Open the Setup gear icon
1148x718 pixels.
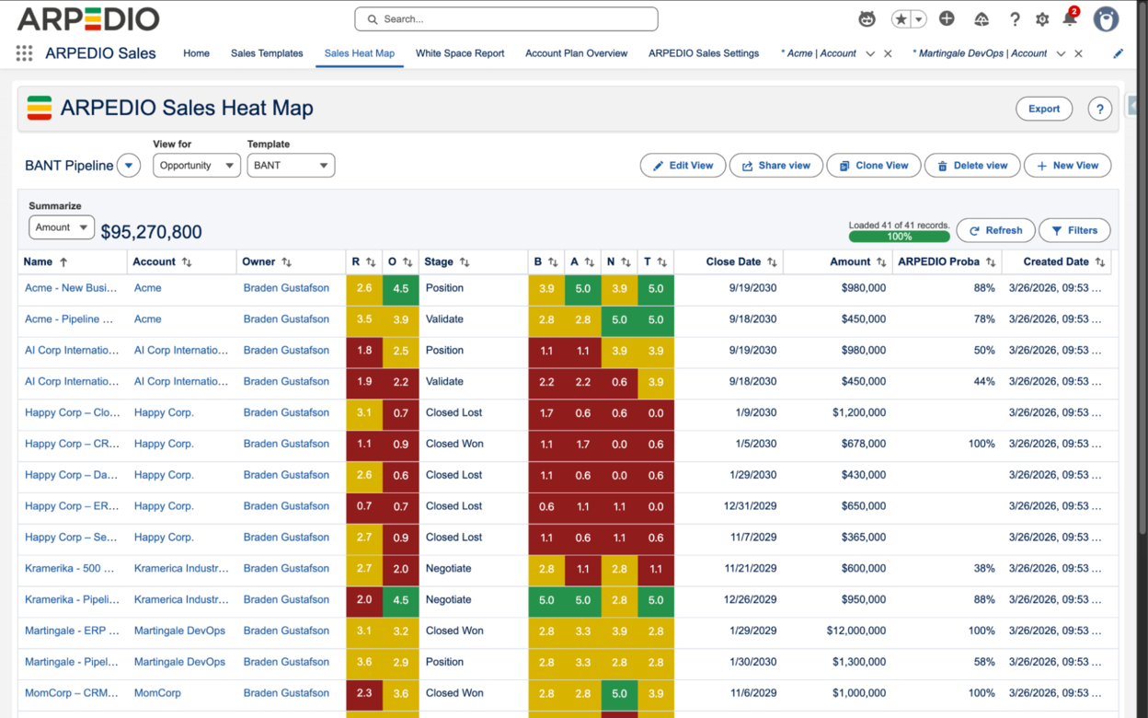coord(1042,19)
